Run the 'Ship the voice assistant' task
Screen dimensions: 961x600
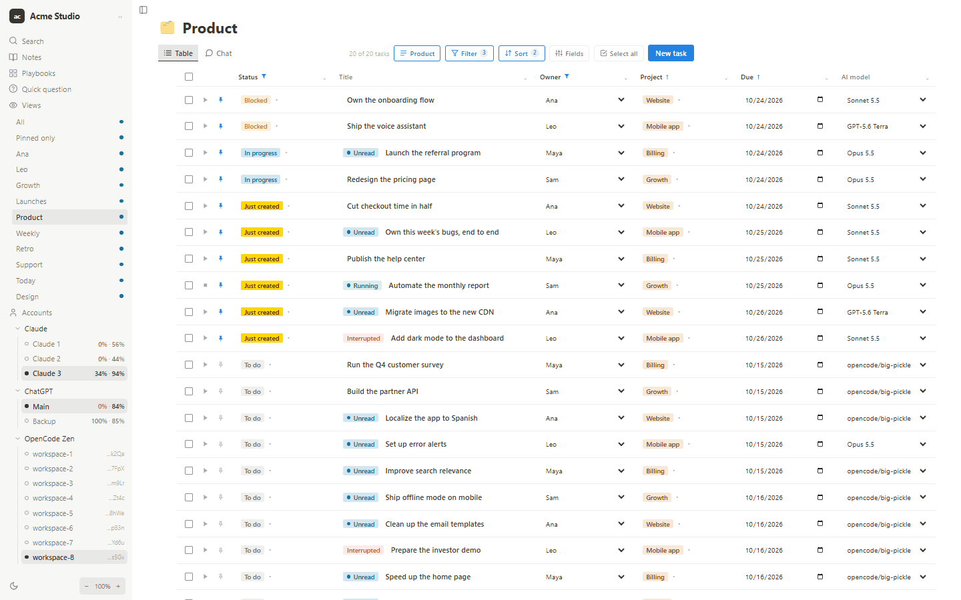pyautogui.click(x=206, y=126)
